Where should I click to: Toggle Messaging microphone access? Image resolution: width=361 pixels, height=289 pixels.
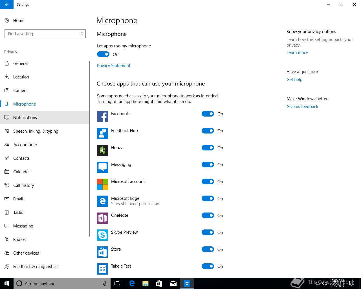tap(208, 165)
